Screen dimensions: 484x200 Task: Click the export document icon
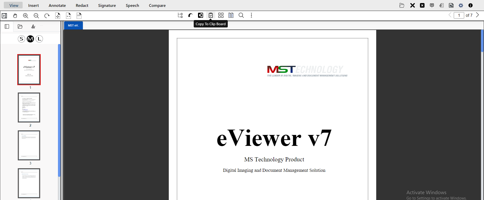point(451,5)
